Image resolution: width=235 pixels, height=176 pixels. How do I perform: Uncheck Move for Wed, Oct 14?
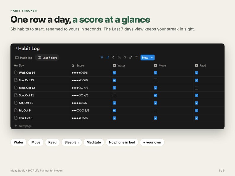tap(155, 73)
